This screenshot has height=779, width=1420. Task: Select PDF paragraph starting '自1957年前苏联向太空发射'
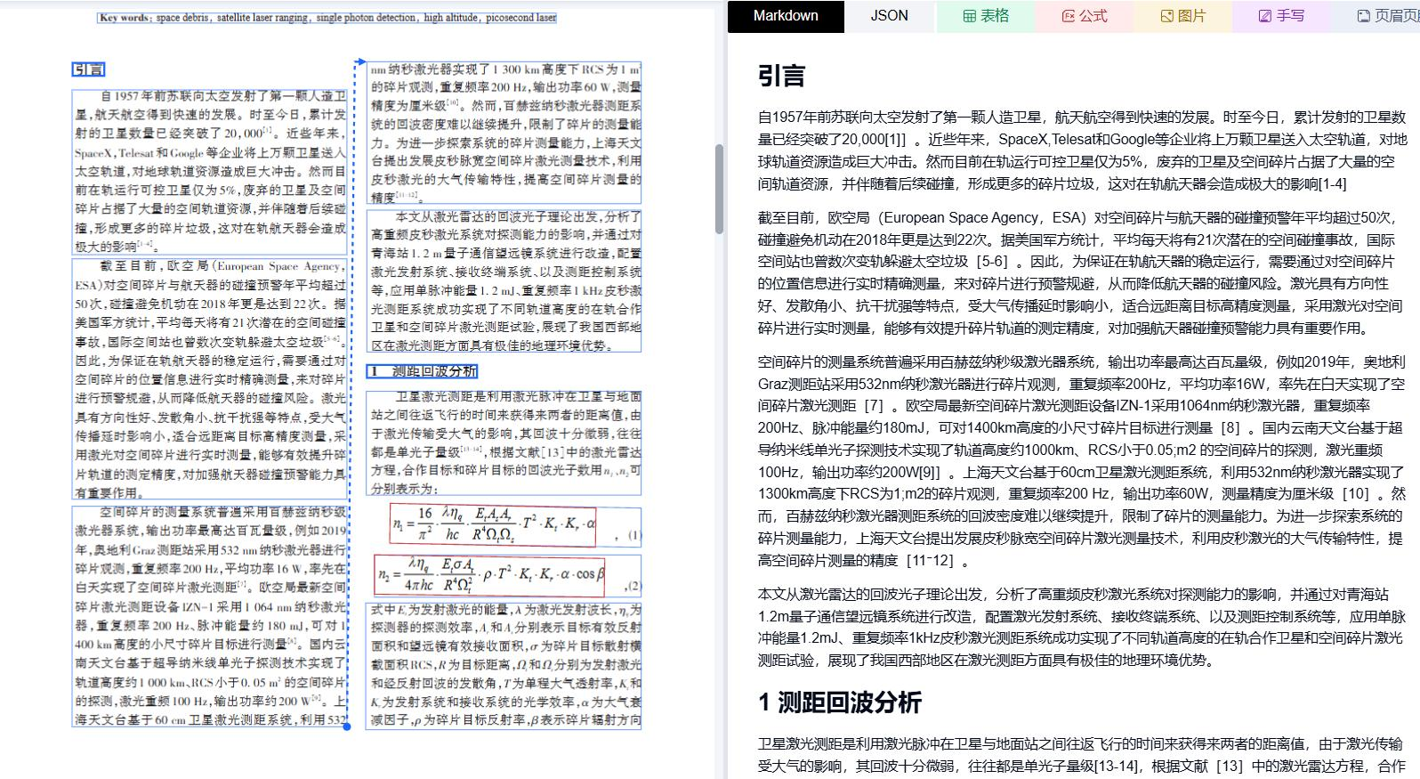coord(210,172)
